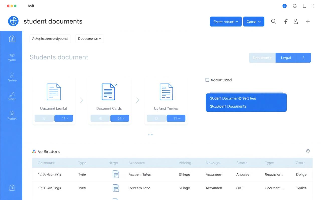Screen dimensions: 321x200
Task: Open file icon in Deccem Fand row
Action: pyautogui.click(x=116, y=188)
